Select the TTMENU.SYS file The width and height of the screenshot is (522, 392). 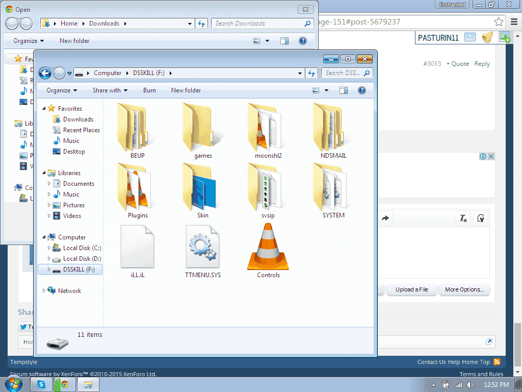203,251
